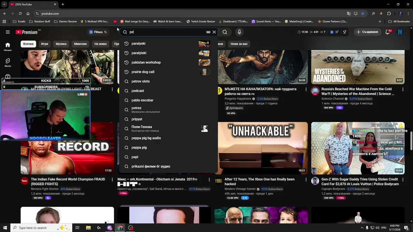Click the magnifier search submit button
413x232 pixels.
click(x=225, y=32)
